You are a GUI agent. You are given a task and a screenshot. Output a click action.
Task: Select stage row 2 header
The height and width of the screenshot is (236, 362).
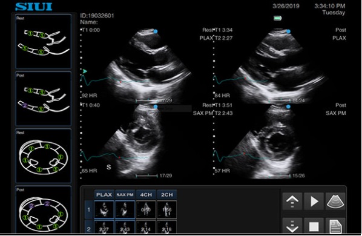click(x=89, y=226)
